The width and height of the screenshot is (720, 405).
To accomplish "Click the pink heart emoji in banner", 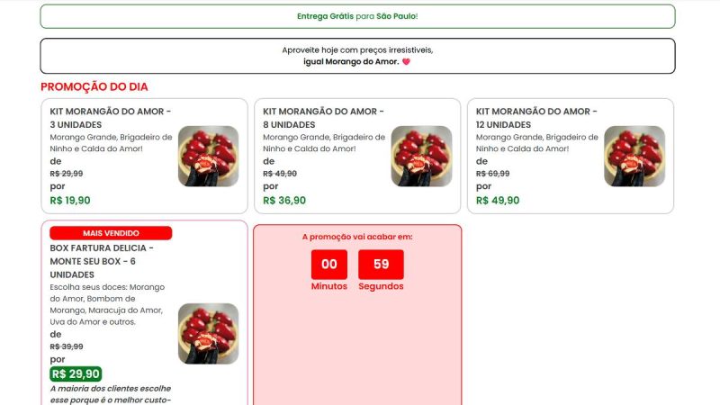I will [407, 61].
